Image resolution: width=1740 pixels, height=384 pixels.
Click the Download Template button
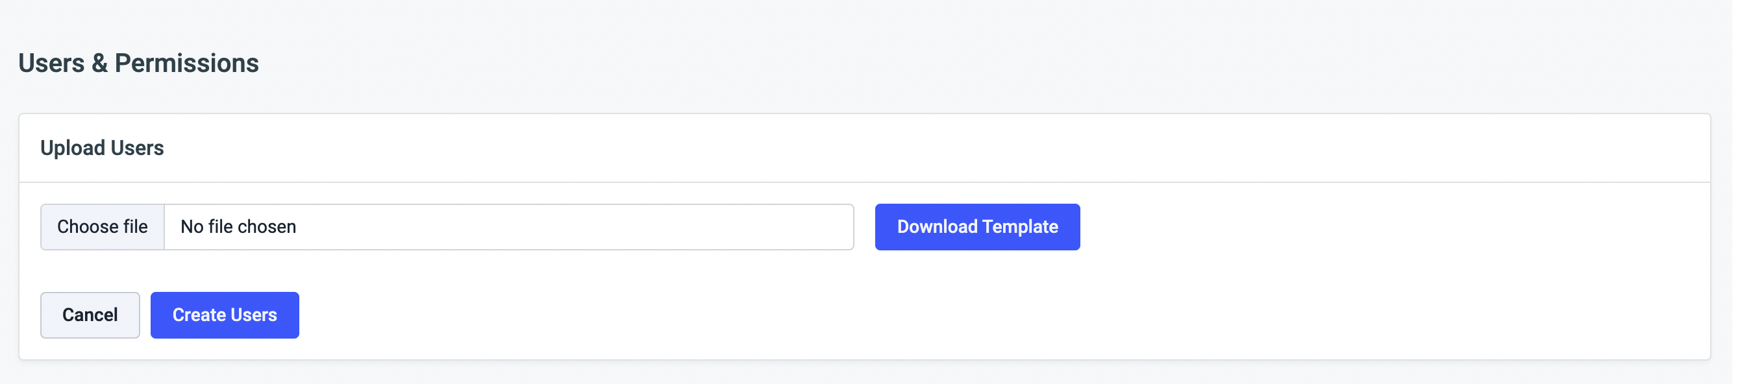[976, 227]
